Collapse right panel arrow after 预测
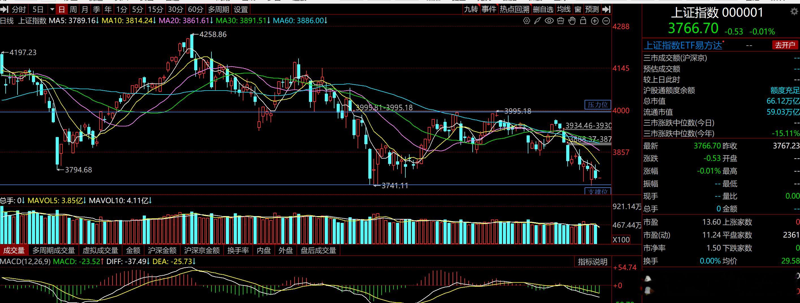The image size is (800, 303). [x=606, y=9]
